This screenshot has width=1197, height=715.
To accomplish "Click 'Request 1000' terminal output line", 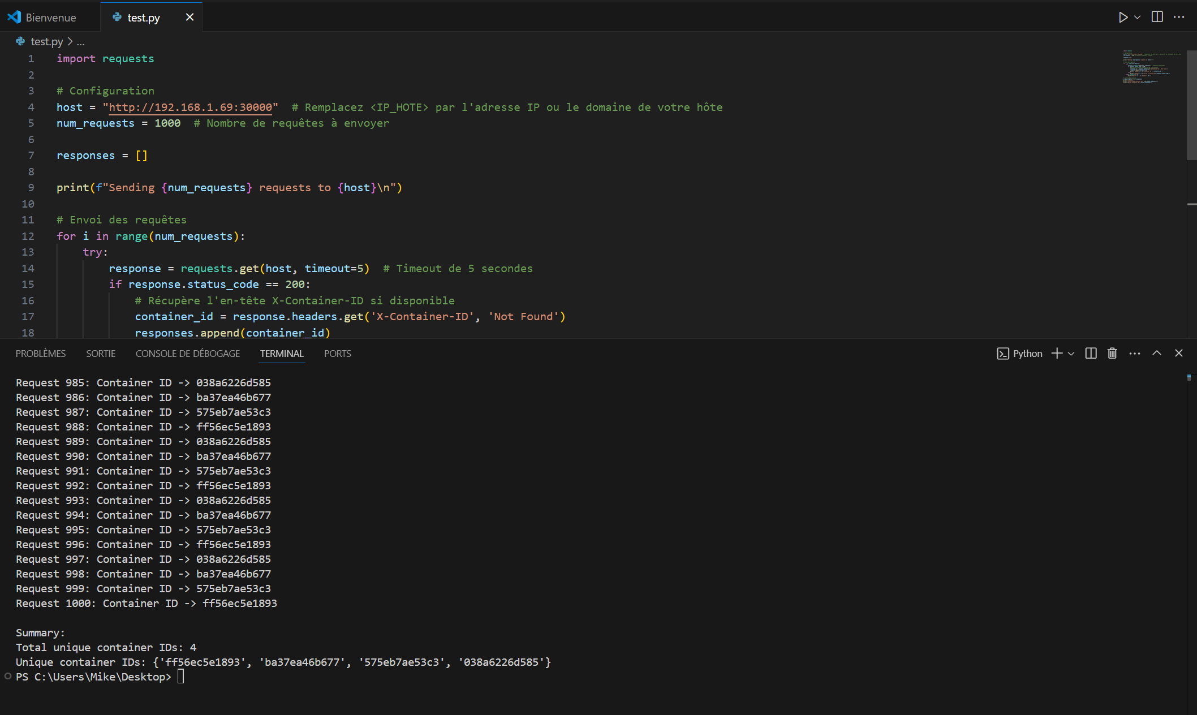I will click(x=147, y=604).
